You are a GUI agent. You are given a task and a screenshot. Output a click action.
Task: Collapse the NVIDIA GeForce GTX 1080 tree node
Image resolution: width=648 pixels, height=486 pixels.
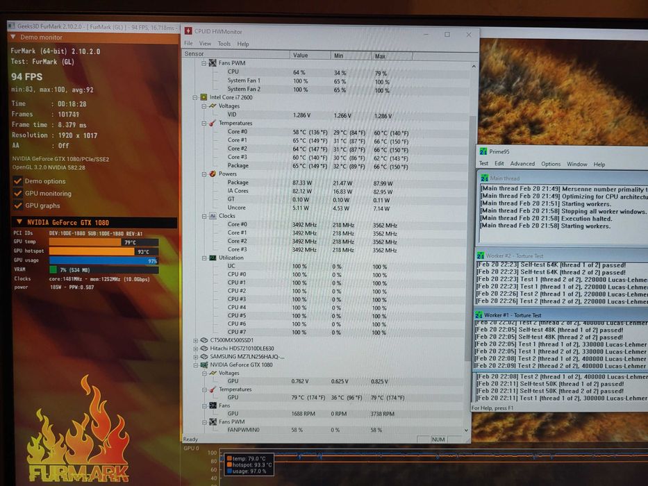(195, 365)
